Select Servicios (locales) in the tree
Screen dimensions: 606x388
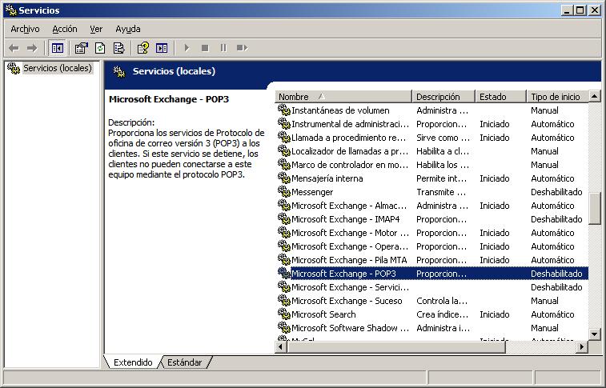click(57, 68)
